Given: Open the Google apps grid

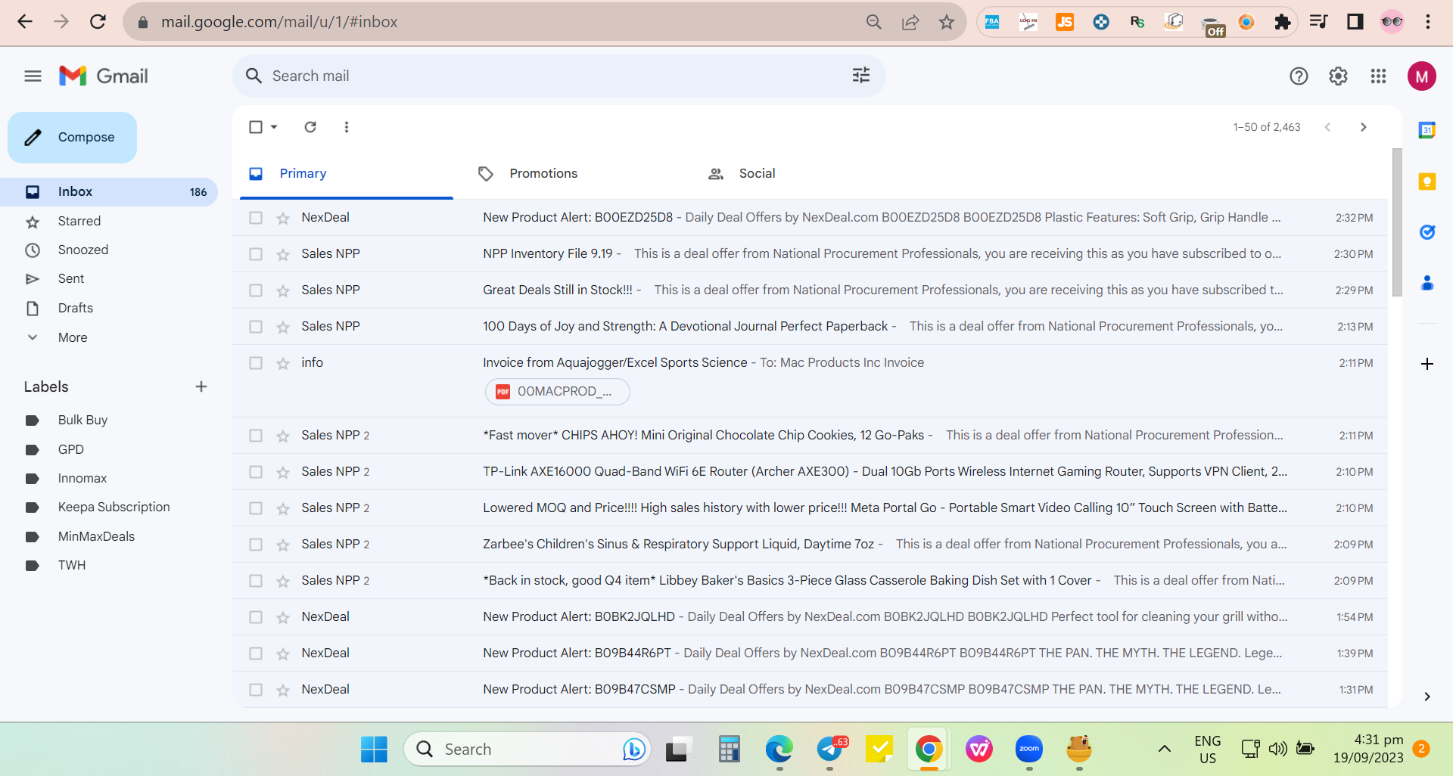Looking at the screenshot, I should [1378, 76].
